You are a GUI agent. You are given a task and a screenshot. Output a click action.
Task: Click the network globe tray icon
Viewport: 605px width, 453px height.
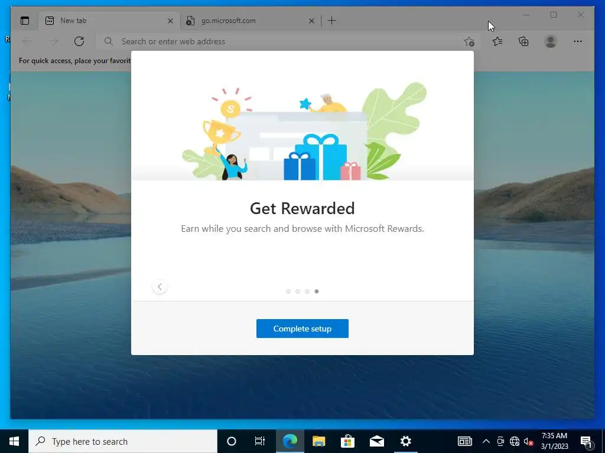(x=515, y=441)
